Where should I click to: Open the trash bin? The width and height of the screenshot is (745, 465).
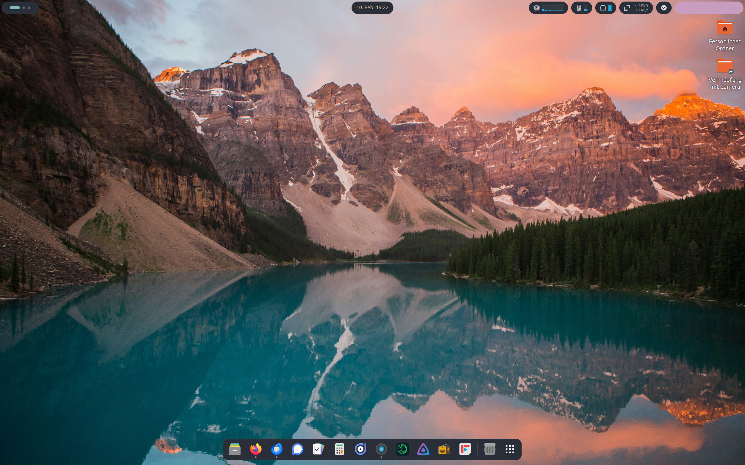[489, 449]
